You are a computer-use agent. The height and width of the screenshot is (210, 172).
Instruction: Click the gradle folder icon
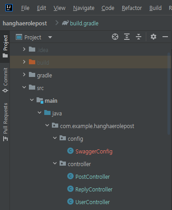coord(32,74)
